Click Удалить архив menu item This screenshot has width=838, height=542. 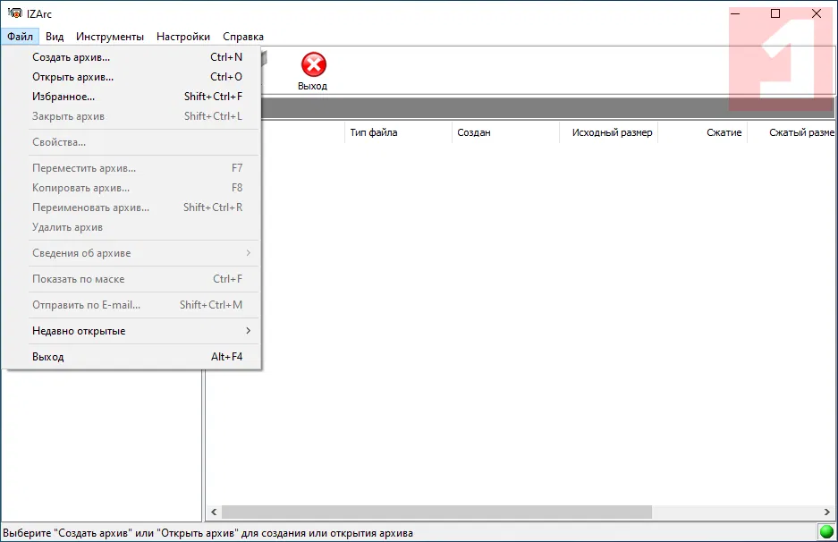pos(131,227)
